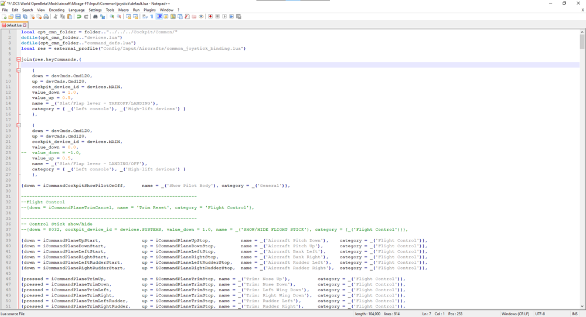Click the scrollbar up arrow

582,32
